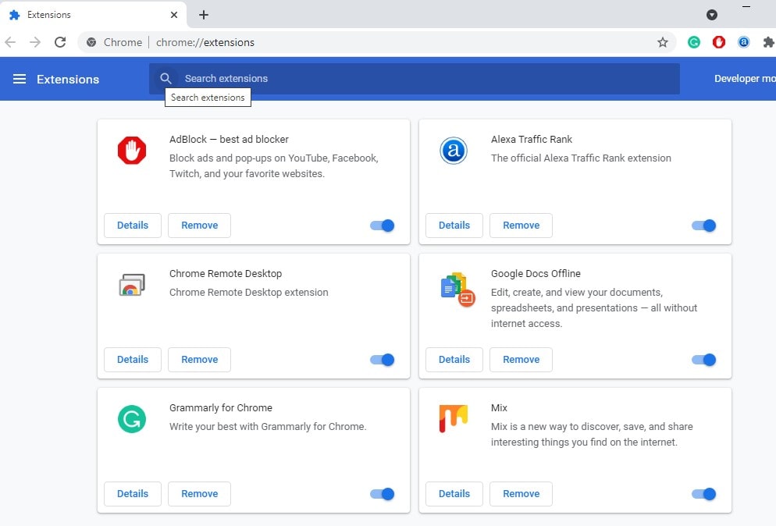
Task: Remove the Mix extension
Action: click(521, 494)
